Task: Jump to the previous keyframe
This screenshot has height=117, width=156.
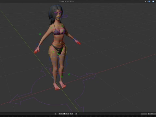Action: pos(61,114)
